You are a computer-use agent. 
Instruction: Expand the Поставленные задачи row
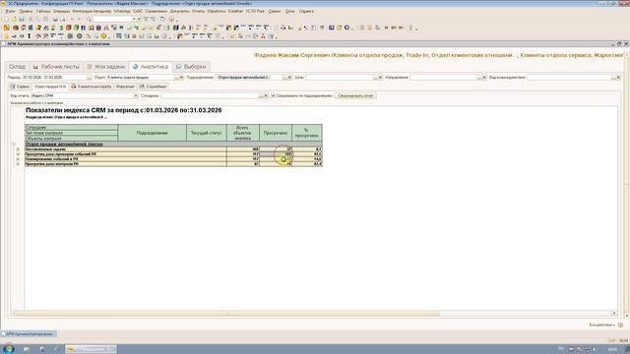pos(18,149)
